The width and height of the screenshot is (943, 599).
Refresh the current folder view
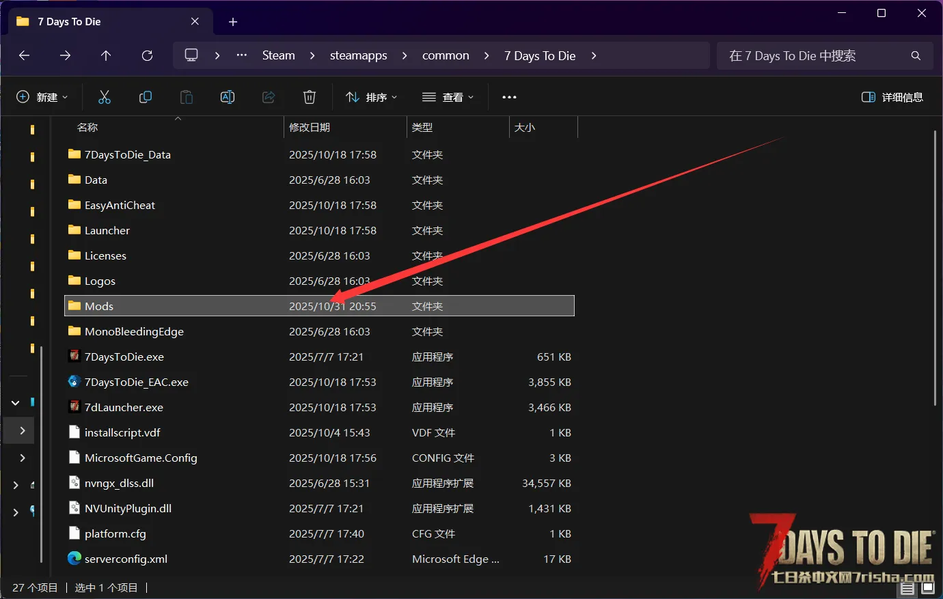[147, 56]
